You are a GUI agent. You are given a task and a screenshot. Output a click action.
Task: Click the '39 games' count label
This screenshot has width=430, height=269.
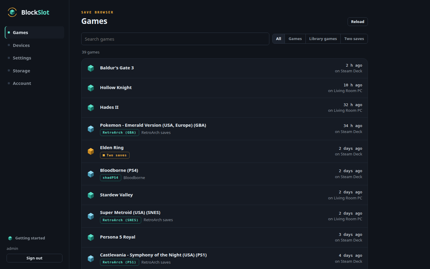pos(91,52)
